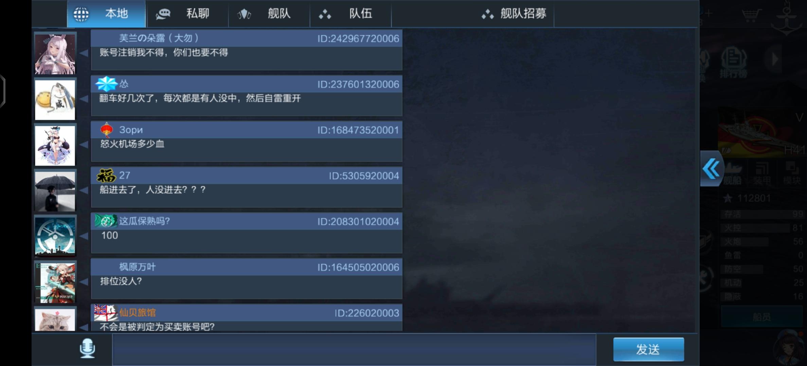Click the 发送 send button

[648, 349]
